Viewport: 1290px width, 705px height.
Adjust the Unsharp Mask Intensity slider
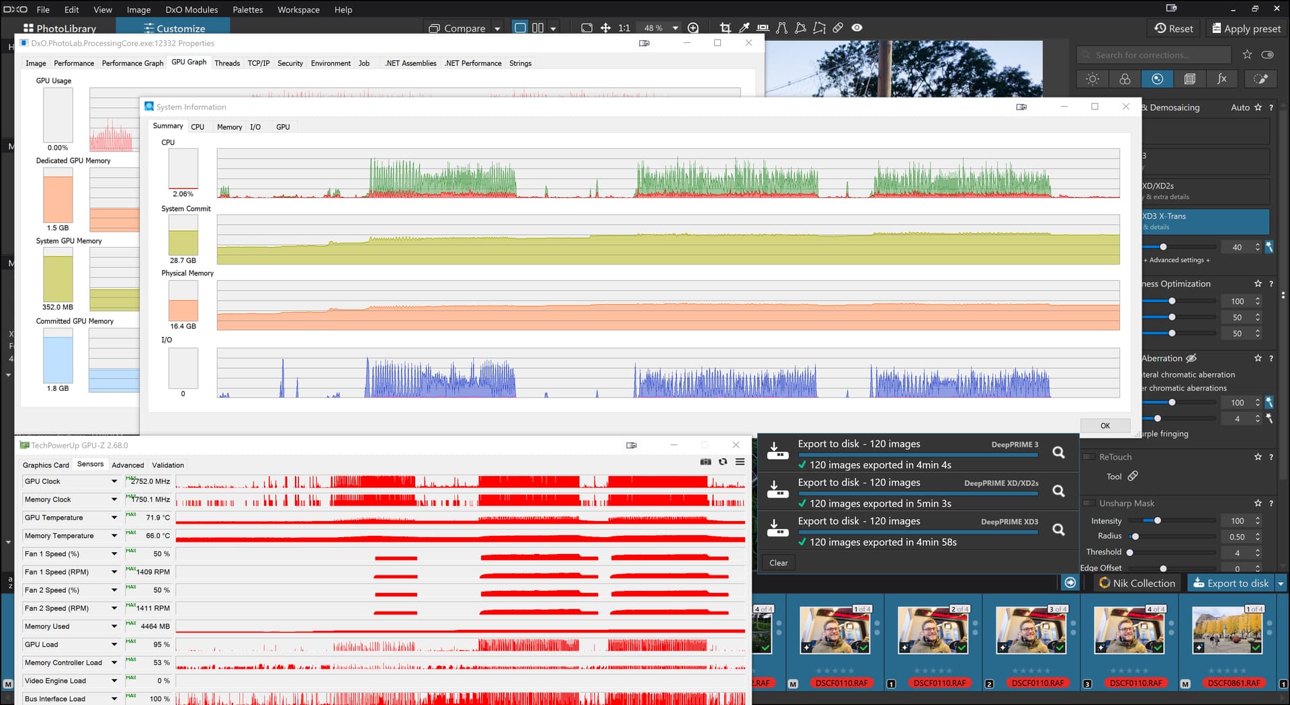coord(1157,521)
